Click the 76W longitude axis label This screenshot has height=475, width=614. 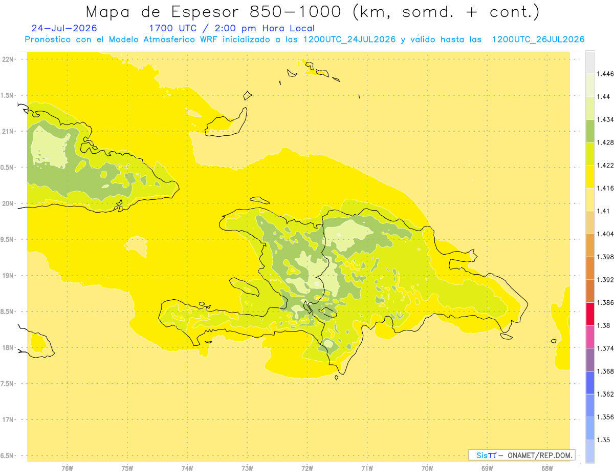point(67,468)
